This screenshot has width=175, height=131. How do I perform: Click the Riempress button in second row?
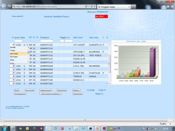pyautogui.click(x=20, y=94)
